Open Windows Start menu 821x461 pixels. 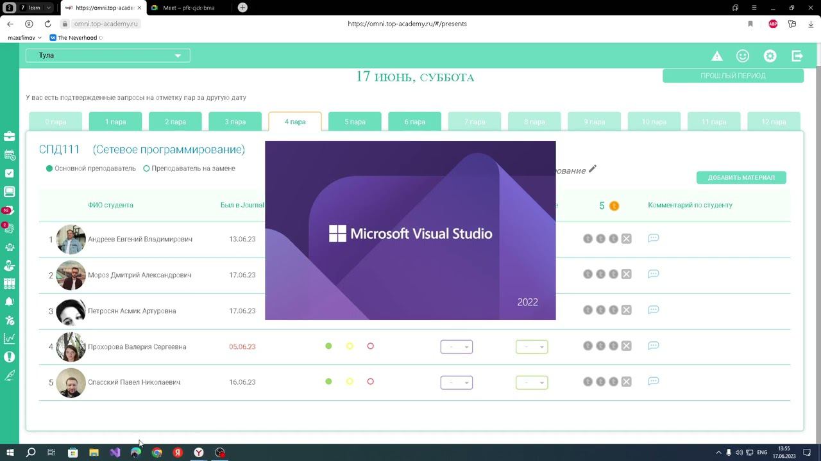[10, 453]
